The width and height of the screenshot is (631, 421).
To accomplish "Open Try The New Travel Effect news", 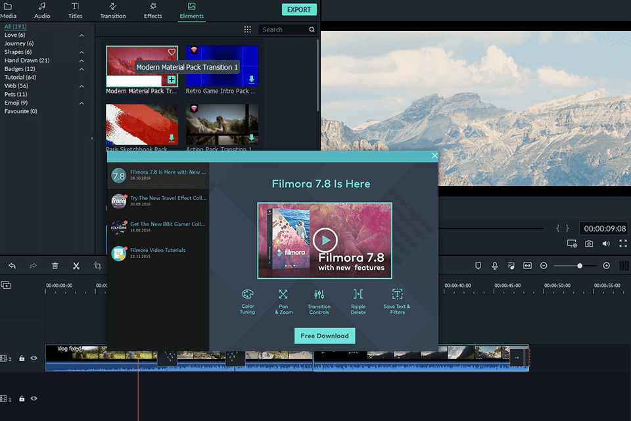I will [158, 201].
